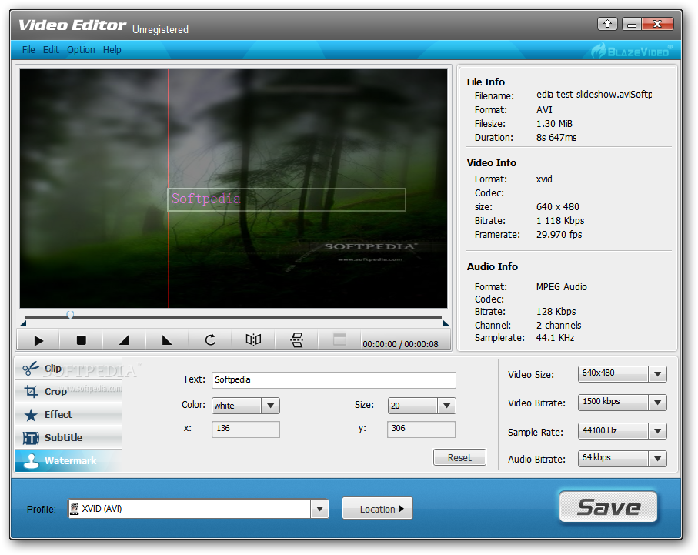698x555 pixels.
Task: Open the Crop tab
Action: pyautogui.click(x=68, y=392)
